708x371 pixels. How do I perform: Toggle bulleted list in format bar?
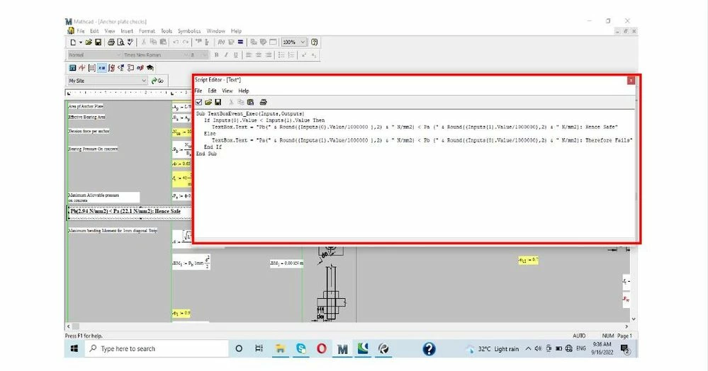click(281, 55)
